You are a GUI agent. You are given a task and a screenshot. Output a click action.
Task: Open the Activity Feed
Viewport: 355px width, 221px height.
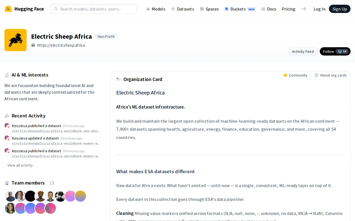coord(303,51)
